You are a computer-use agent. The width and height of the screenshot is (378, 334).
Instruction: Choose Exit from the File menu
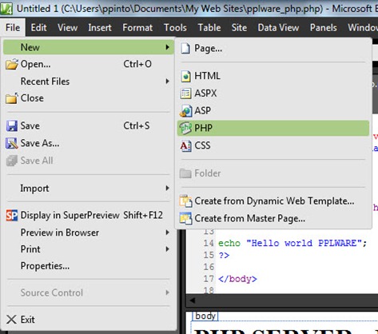pos(89,320)
